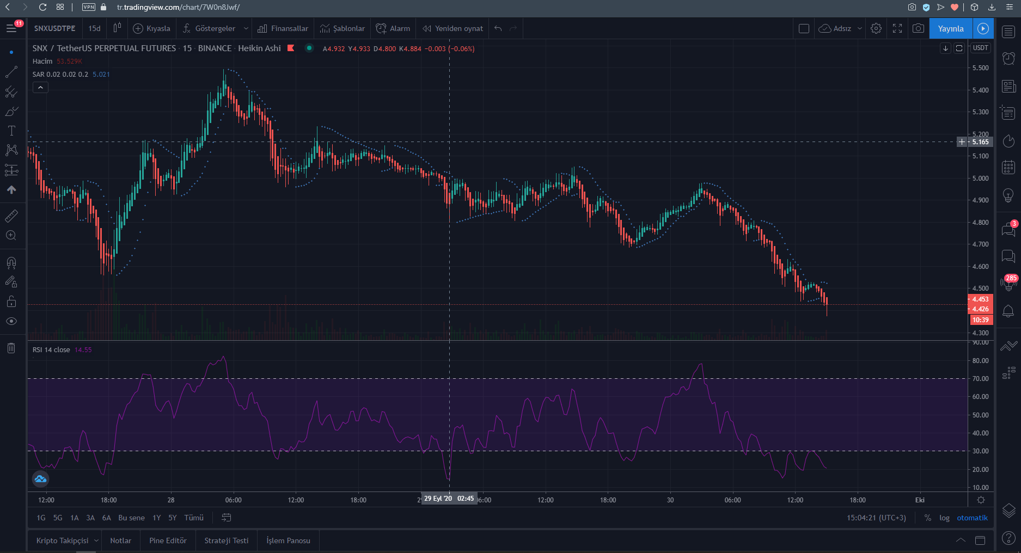Enter fullscreen mode
Image resolution: width=1021 pixels, height=553 pixels.
click(x=897, y=28)
